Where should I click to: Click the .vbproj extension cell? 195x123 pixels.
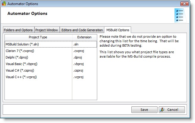pyautogui.click(x=84, y=64)
